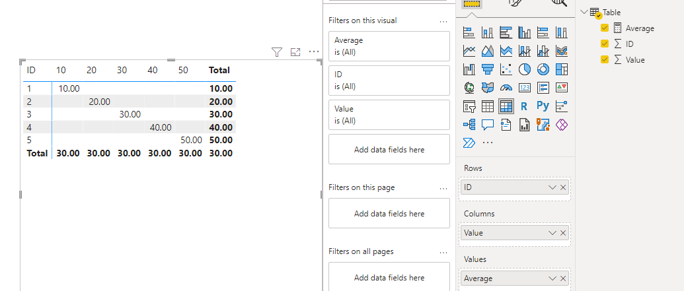Expand the Value is (All) filter card

coord(389,115)
